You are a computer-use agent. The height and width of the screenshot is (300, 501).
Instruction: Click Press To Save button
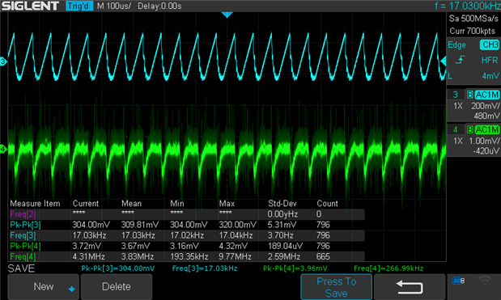(x=337, y=287)
